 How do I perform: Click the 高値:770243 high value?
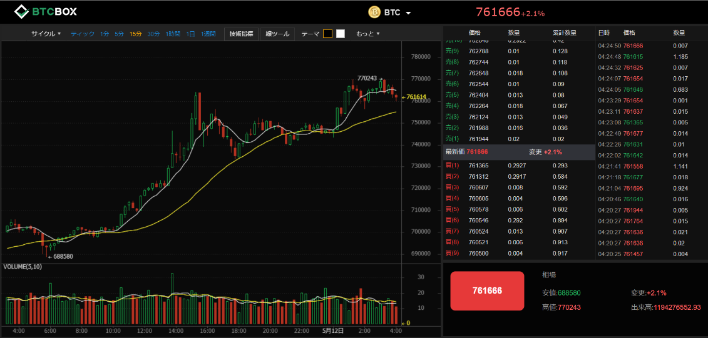[x=562, y=307]
